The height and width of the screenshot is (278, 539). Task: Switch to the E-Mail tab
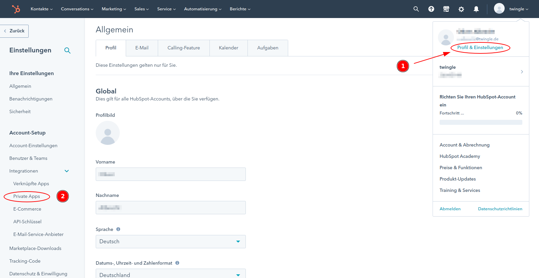point(142,48)
